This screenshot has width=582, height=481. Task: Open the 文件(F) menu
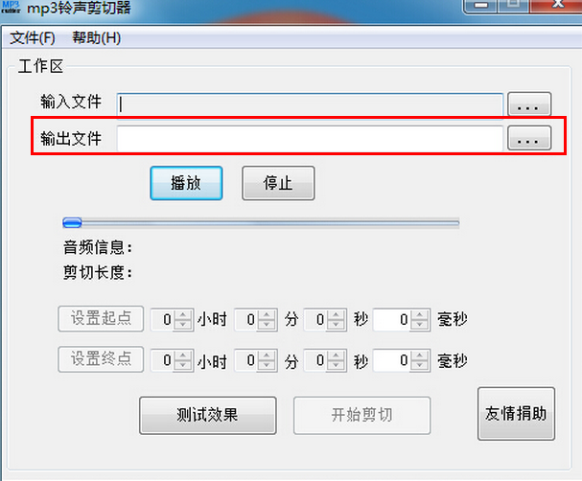[x=33, y=38]
